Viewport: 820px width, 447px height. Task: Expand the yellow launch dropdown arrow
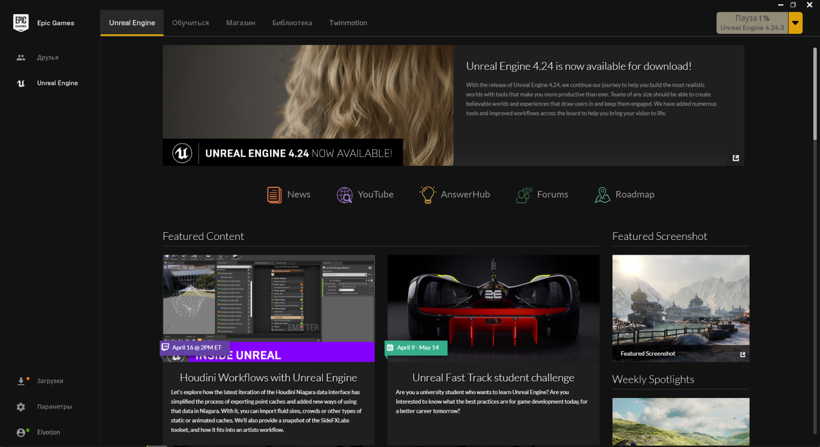click(x=795, y=23)
